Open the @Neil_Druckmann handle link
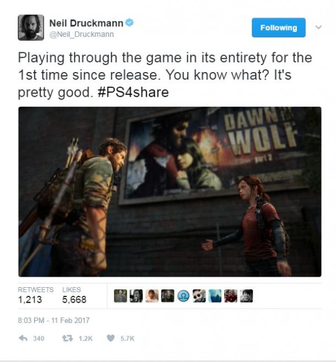The width and height of the screenshot is (336, 362). click(x=82, y=34)
